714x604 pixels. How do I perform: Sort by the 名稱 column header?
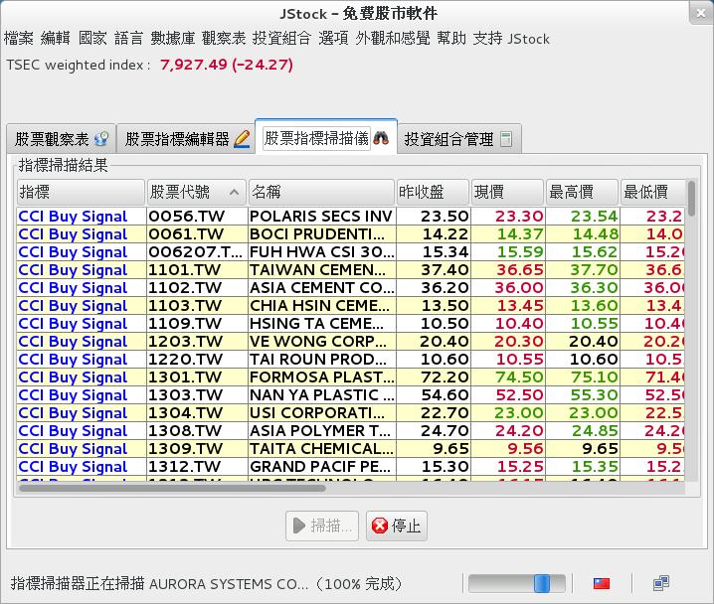pyautogui.click(x=321, y=192)
